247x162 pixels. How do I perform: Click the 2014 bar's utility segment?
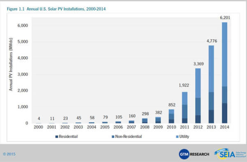pyautogui.click(x=224, y=54)
